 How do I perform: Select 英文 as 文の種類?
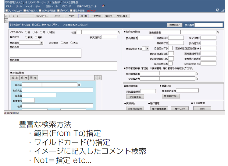72,43
